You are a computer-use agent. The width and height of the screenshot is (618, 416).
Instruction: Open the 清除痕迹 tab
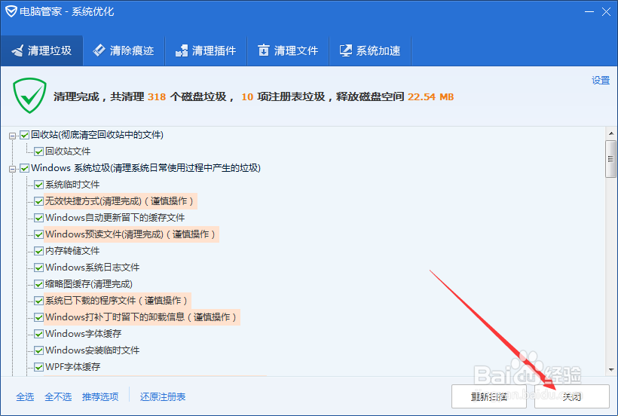(x=124, y=50)
